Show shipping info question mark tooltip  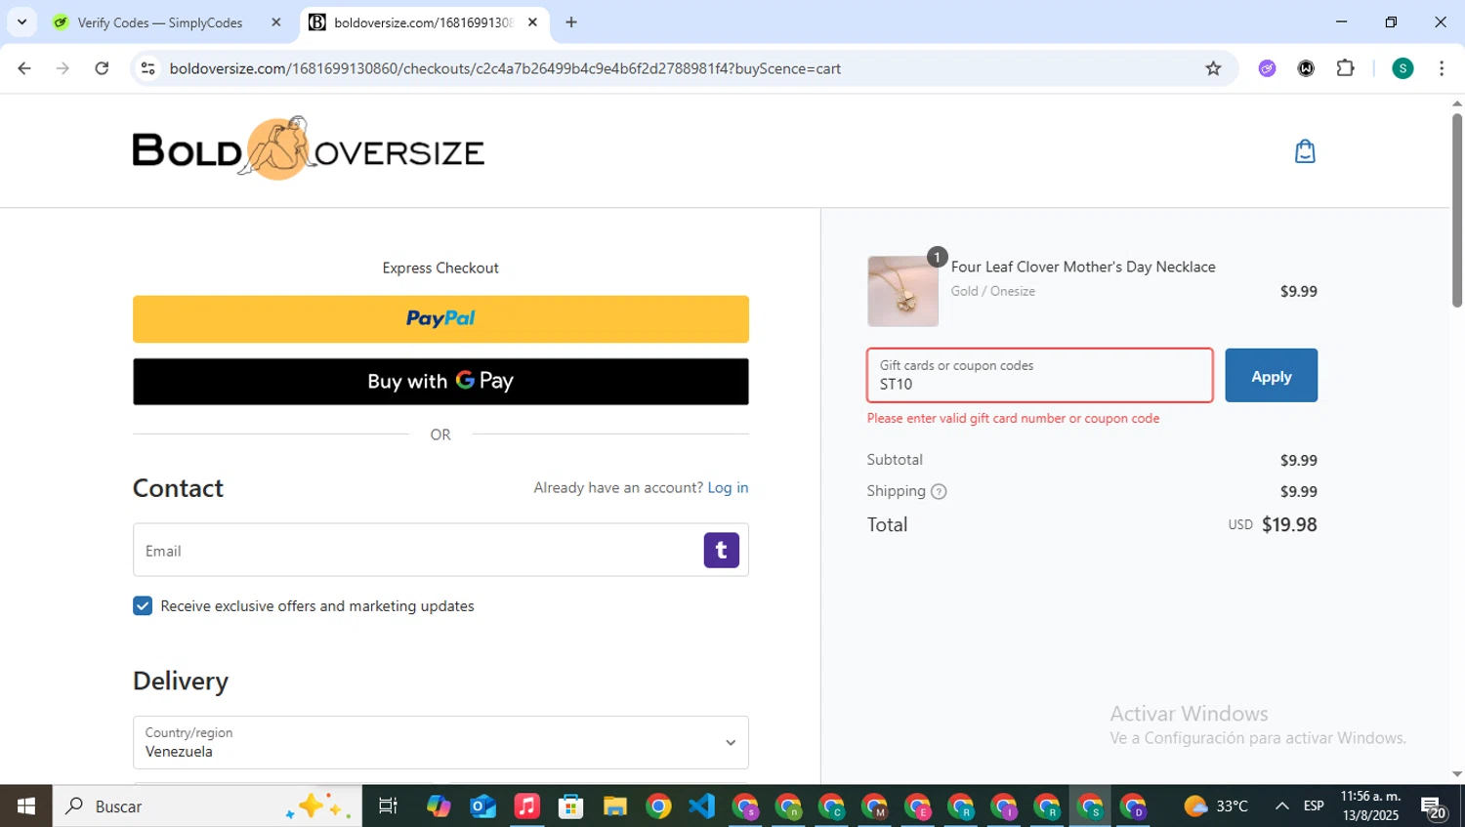tap(939, 491)
